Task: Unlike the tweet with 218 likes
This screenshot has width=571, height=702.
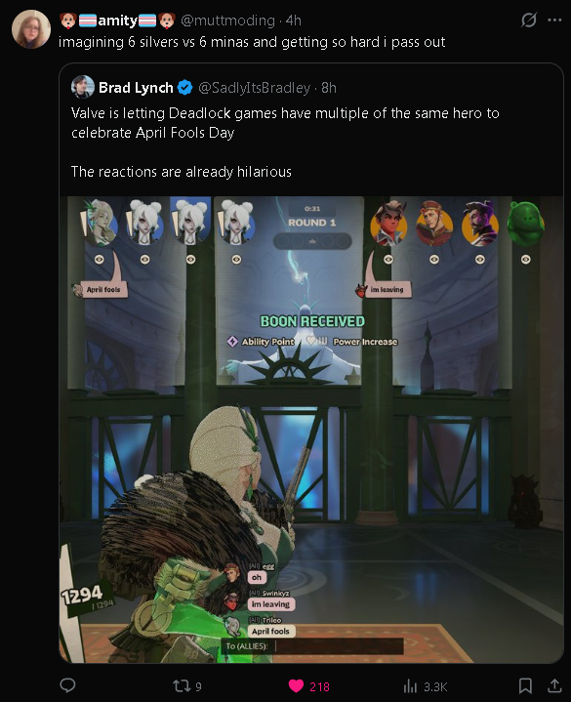Action: pos(297,685)
